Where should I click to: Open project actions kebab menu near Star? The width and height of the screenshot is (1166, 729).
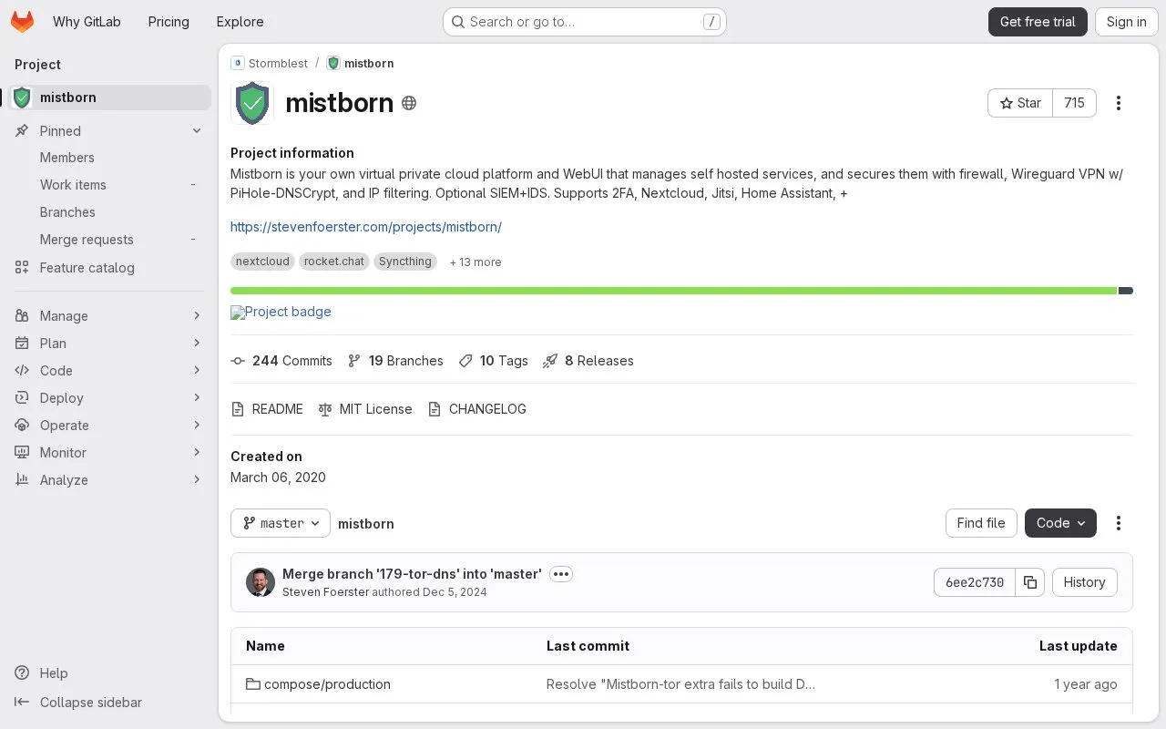tap(1119, 103)
